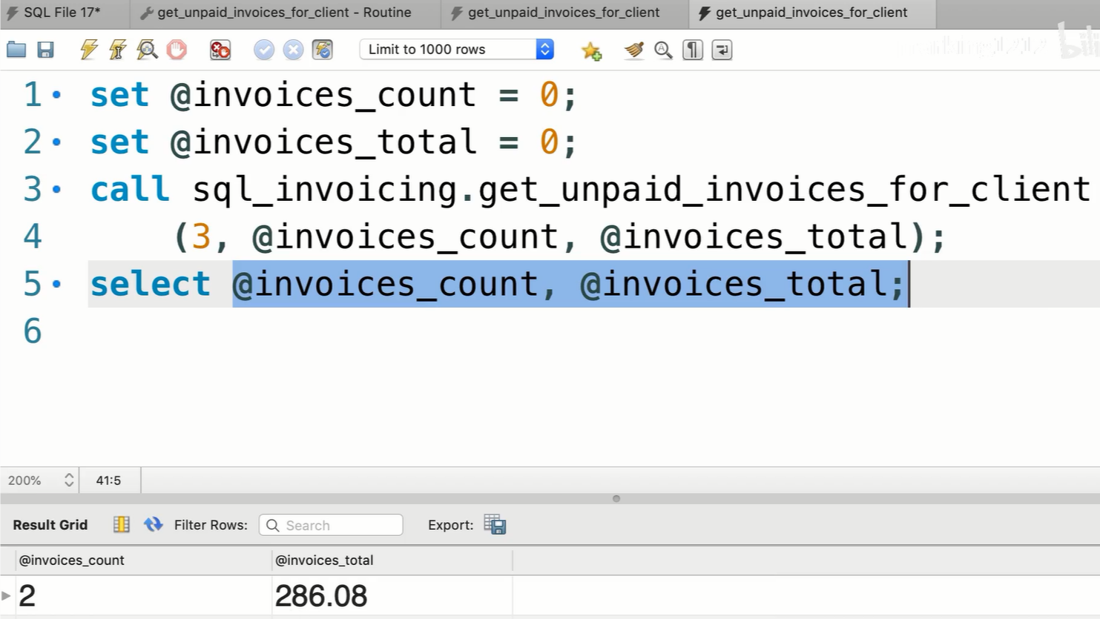The width and height of the screenshot is (1100, 619).
Task: Click the Result Grid label
Action: (50, 525)
